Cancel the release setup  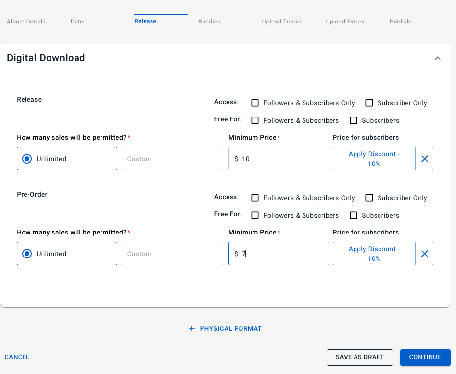17,357
